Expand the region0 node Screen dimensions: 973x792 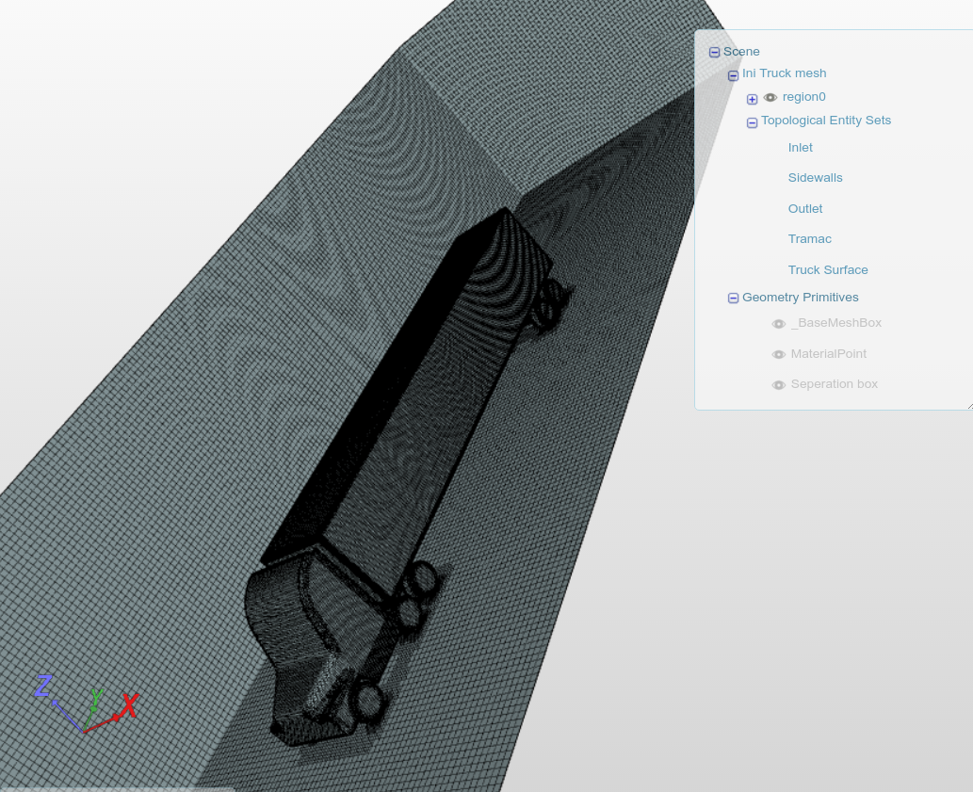752,98
